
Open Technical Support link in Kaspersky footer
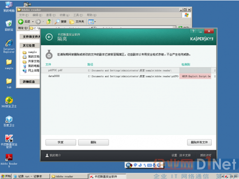[185, 155]
